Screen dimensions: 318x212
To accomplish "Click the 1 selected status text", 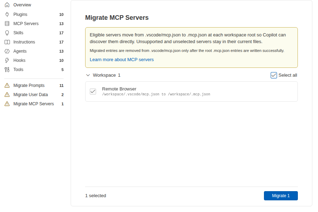I will [95, 196].
